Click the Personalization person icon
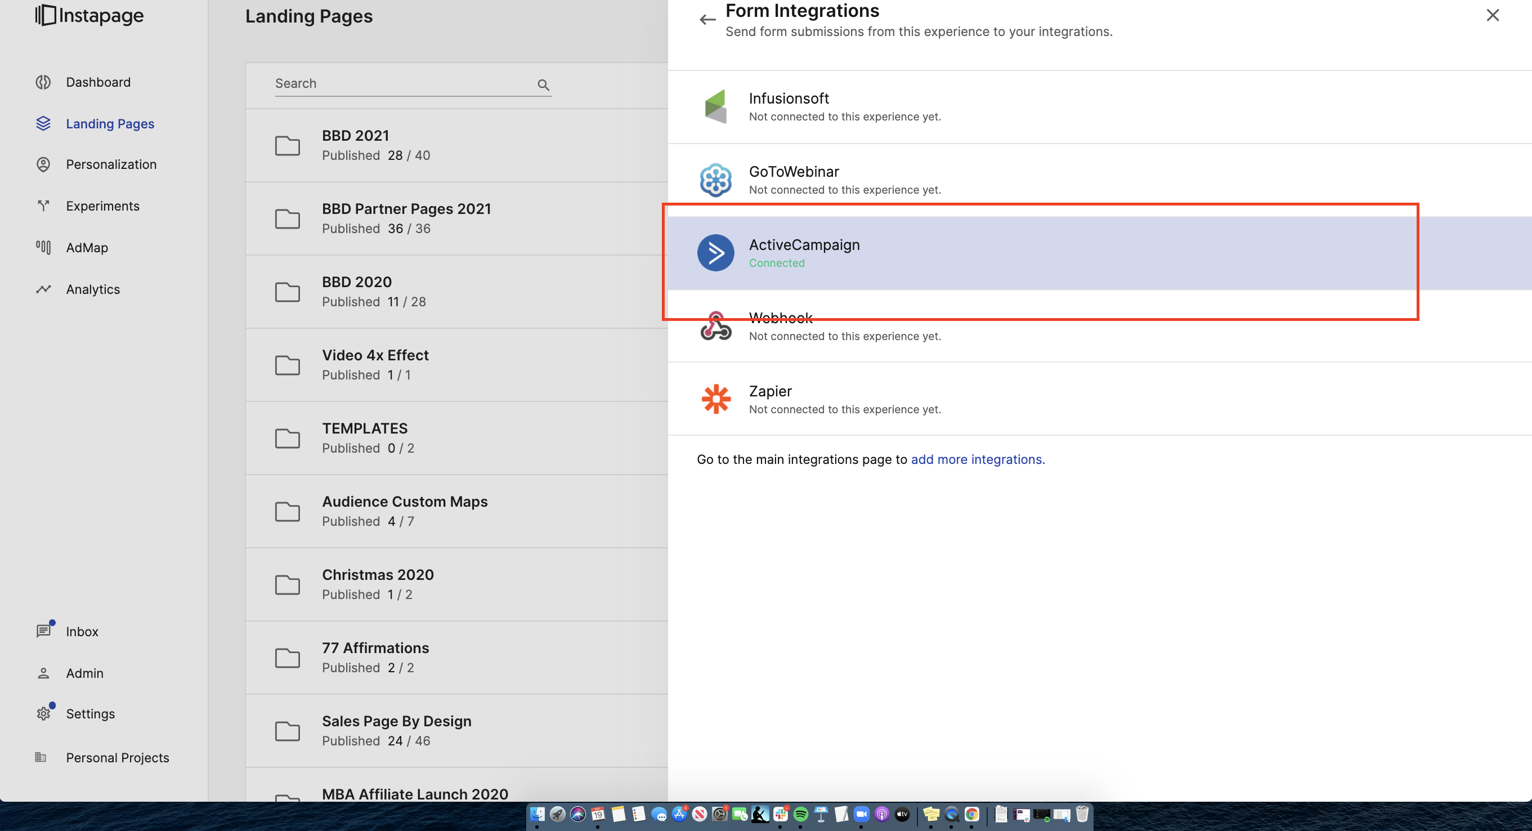The width and height of the screenshot is (1532, 831). pos(43,164)
